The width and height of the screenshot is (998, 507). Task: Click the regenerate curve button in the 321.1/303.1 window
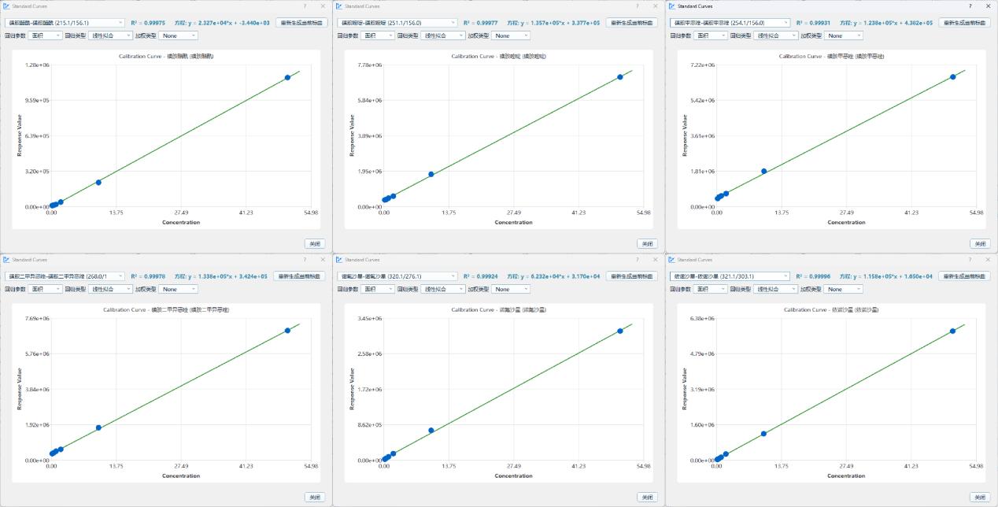[x=965, y=276]
